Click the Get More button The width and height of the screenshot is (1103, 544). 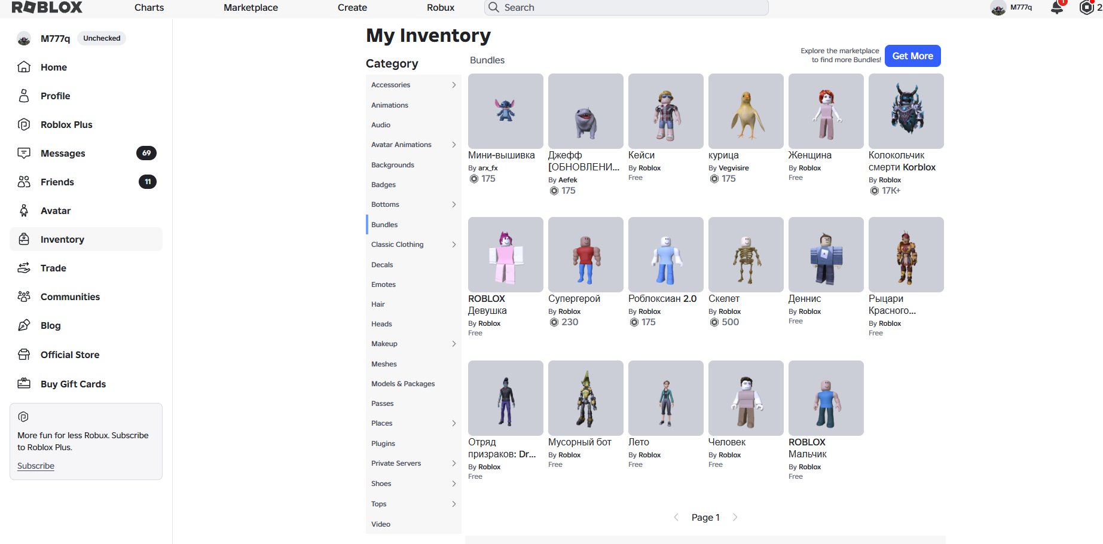pyautogui.click(x=912, y=56)
